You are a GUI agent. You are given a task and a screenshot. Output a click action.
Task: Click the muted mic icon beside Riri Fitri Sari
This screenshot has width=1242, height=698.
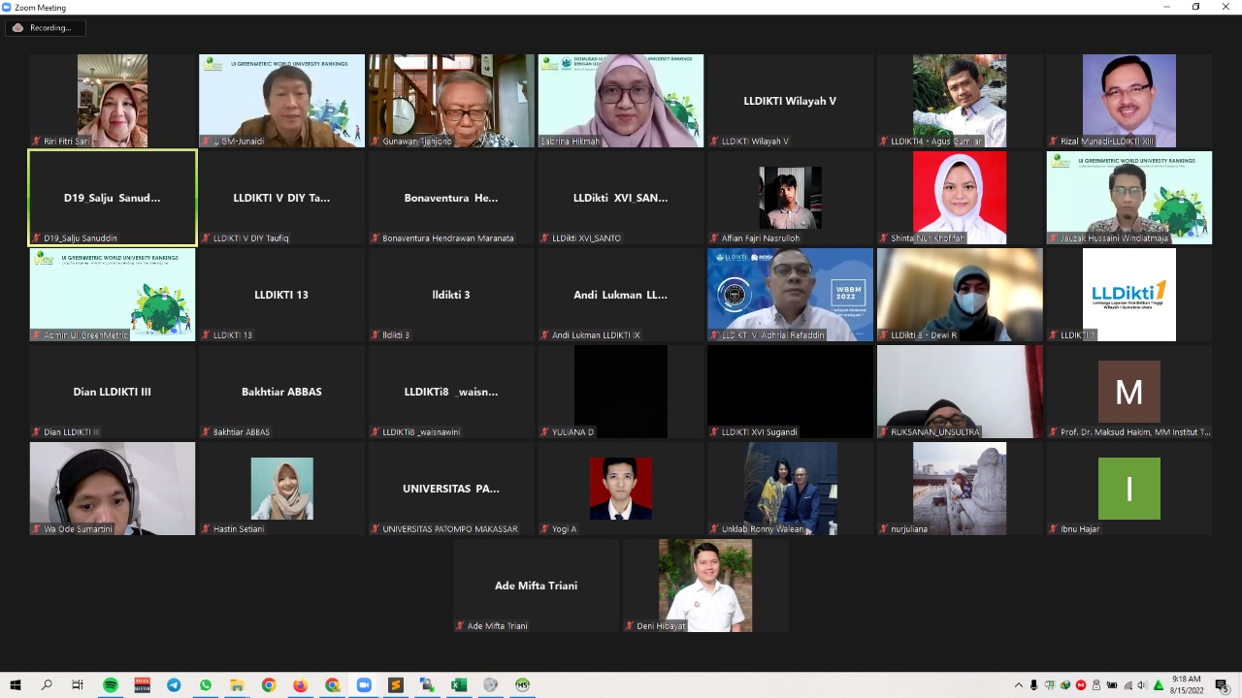[37, 142]
